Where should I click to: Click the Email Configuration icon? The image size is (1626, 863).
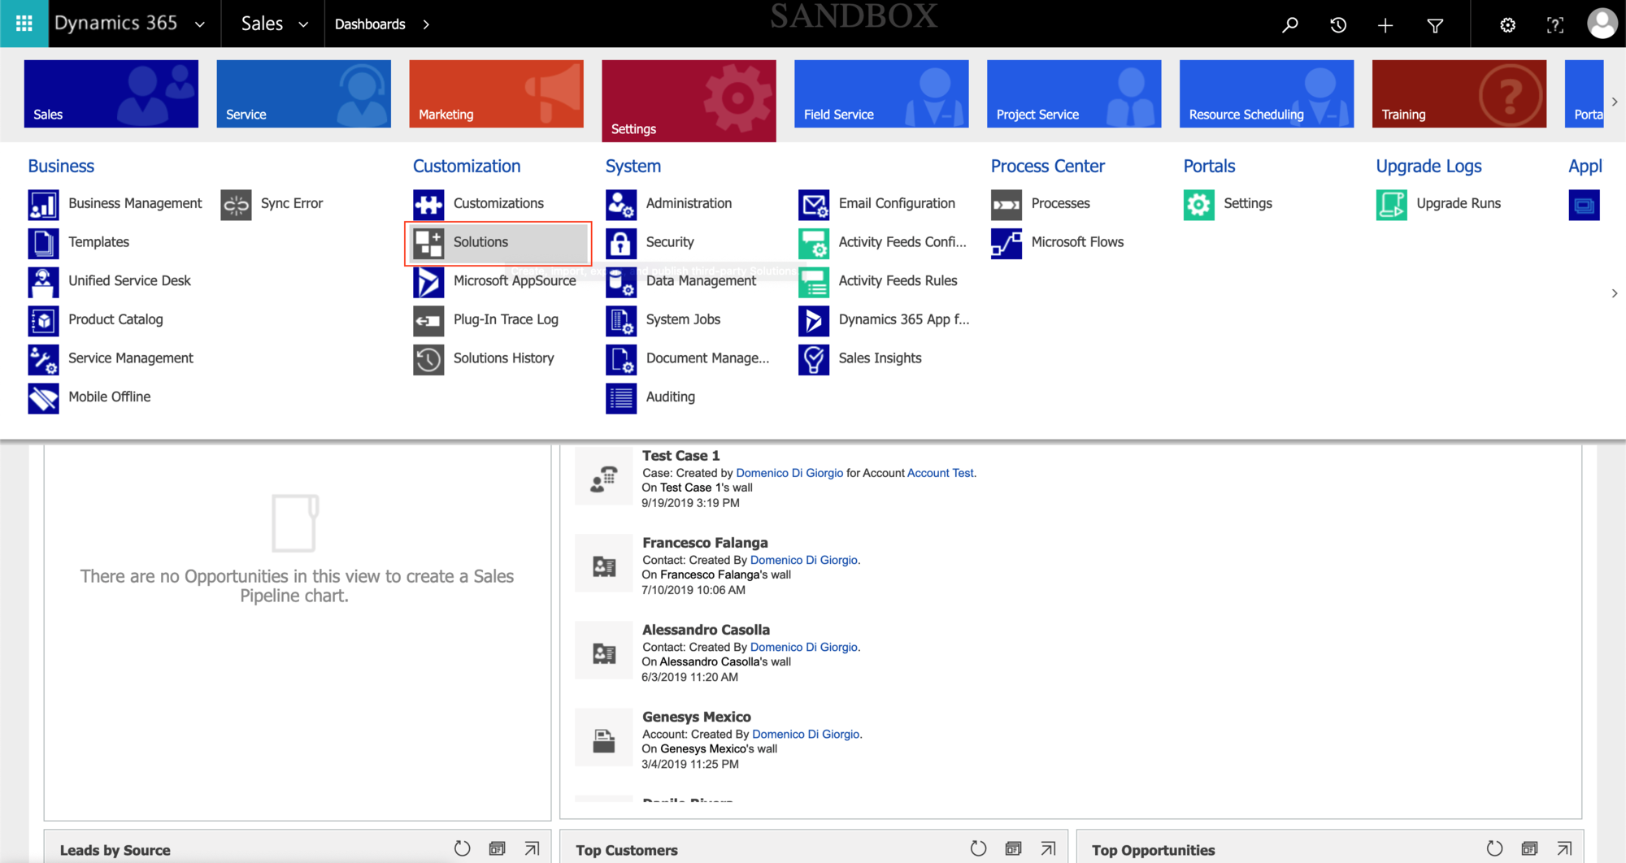[814, 205]
